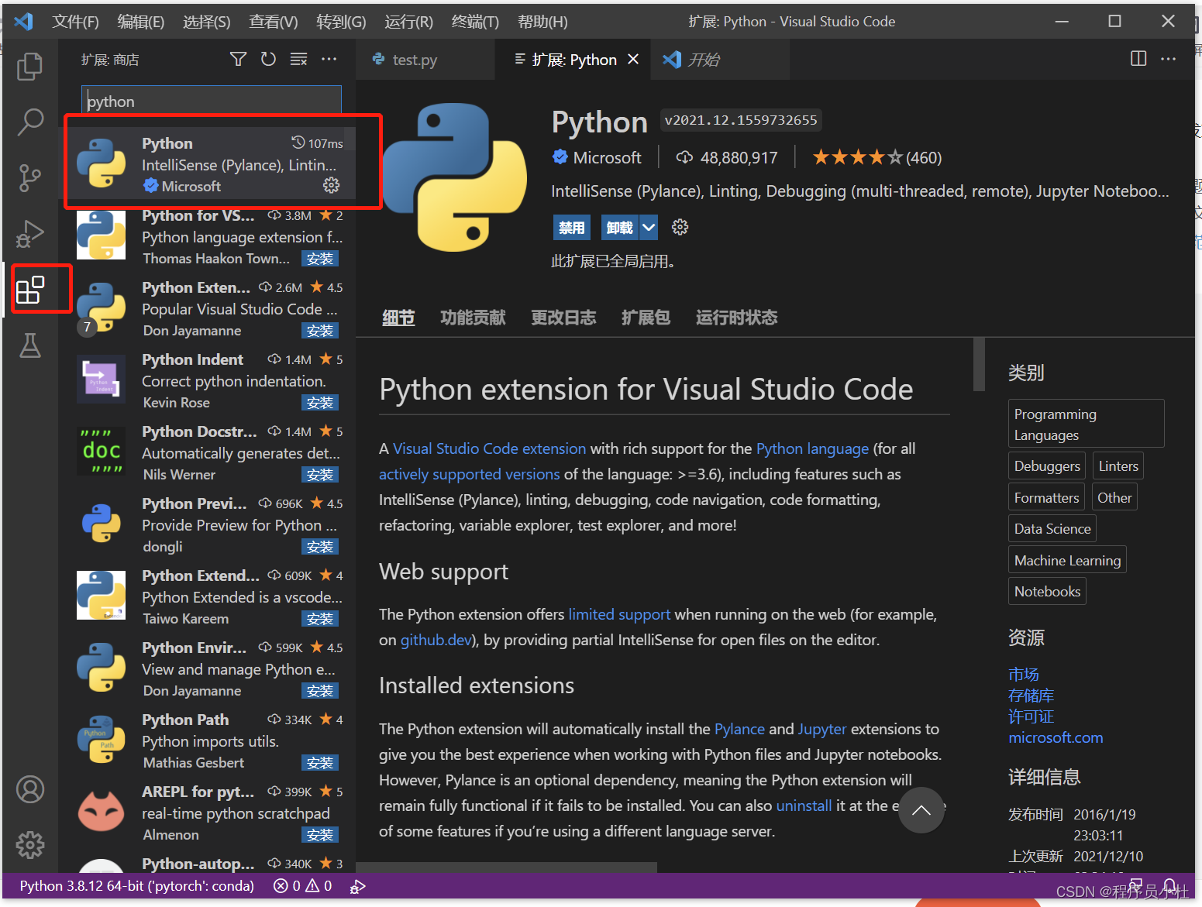This screenshot has height=907, width=1202.
Task: Click the VS Code logo in title bar
Action: (x=24, y=22)
